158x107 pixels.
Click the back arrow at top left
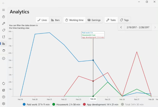point(3,3)
